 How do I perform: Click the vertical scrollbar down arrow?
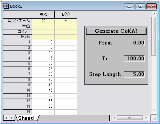[154, 110]
